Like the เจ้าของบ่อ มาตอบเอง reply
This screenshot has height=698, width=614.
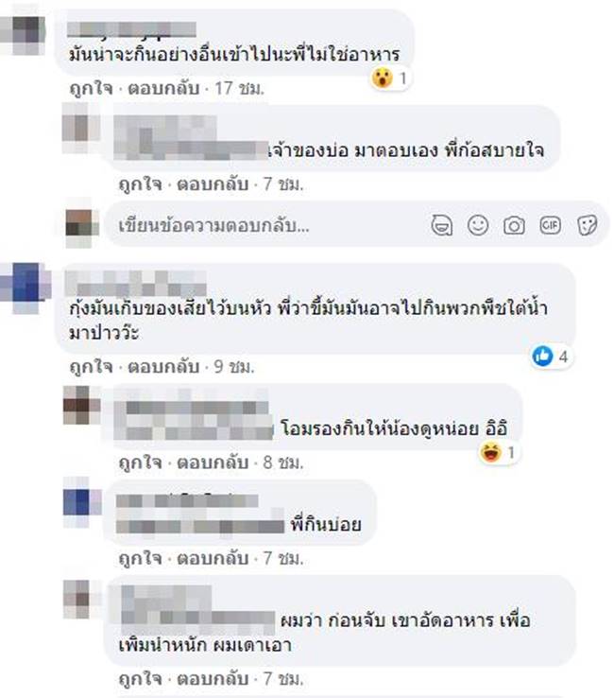point(140,183)
